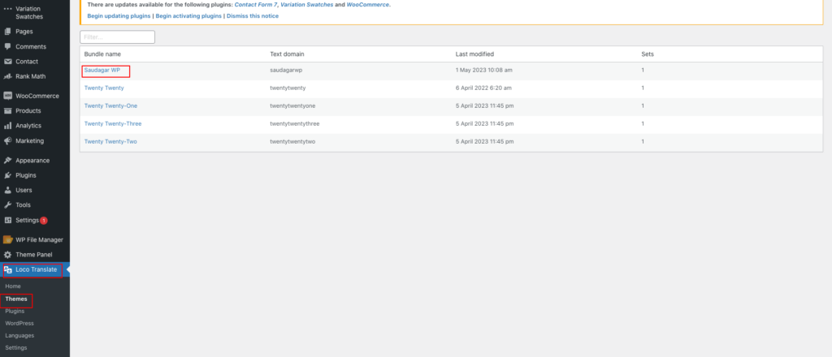The image size is (832, 357).
Task: Open the Twenty Twenty theme bundle
Action: click(x=104, y=88)
